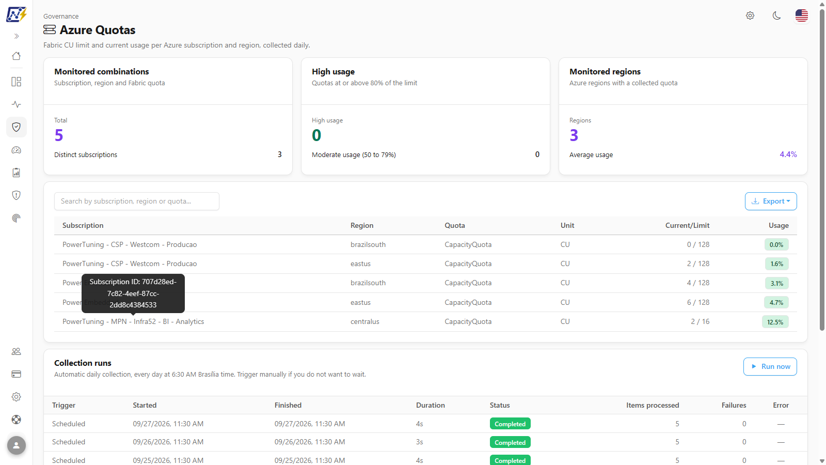
Task: Select the PowerTuning MPN Infra52 Analytics row
Action: coord(425,322)
